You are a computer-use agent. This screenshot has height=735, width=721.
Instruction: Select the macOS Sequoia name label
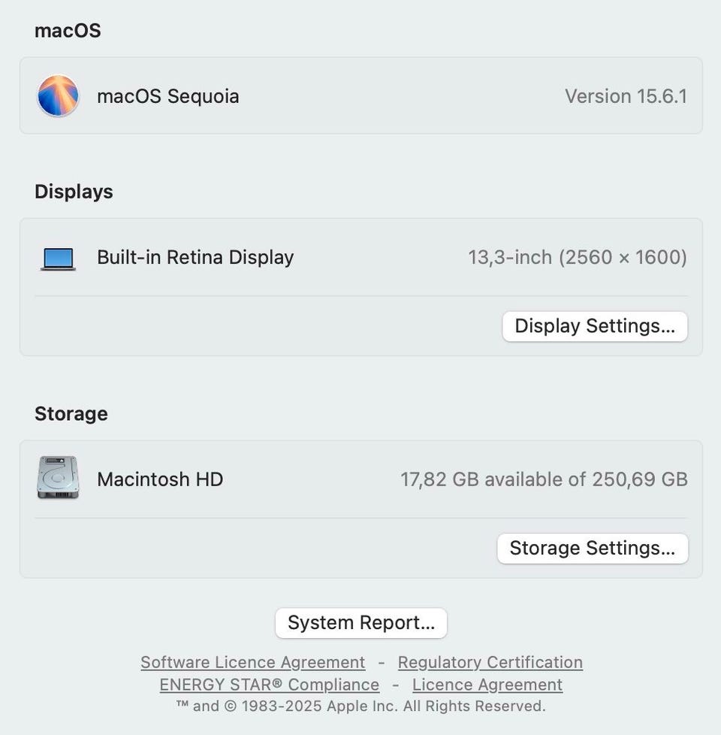click(x=168, y=96)
